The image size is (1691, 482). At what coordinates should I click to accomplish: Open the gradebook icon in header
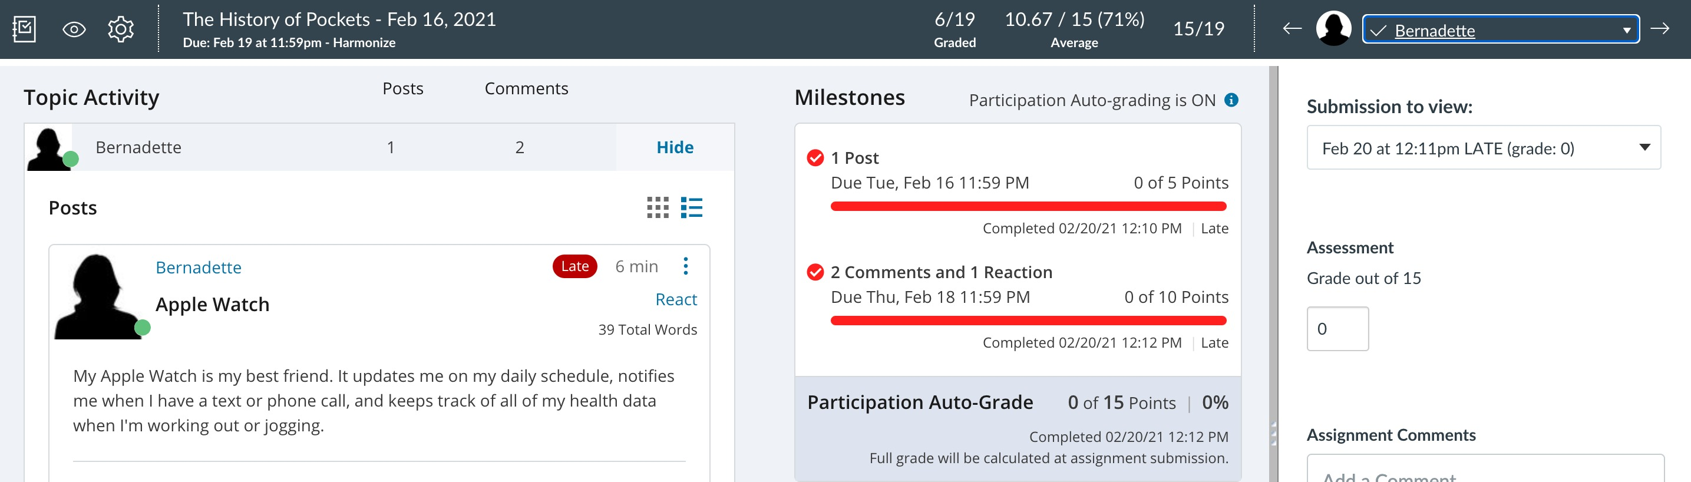[24, 29]
